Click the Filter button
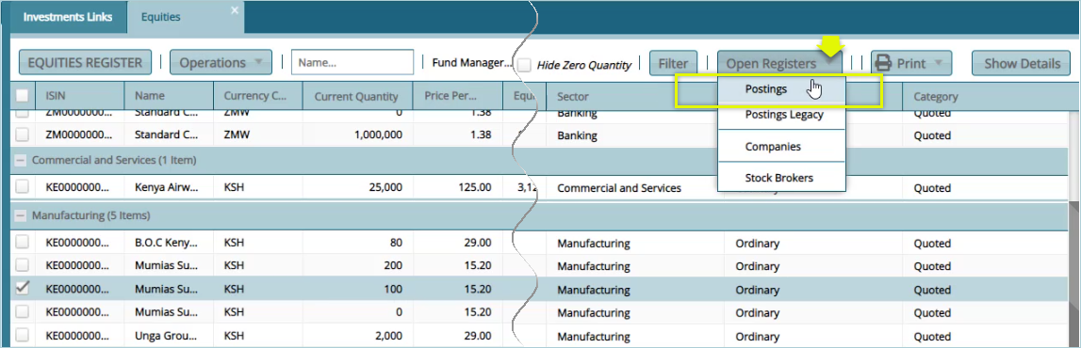1081x348 pixels. 674,63
